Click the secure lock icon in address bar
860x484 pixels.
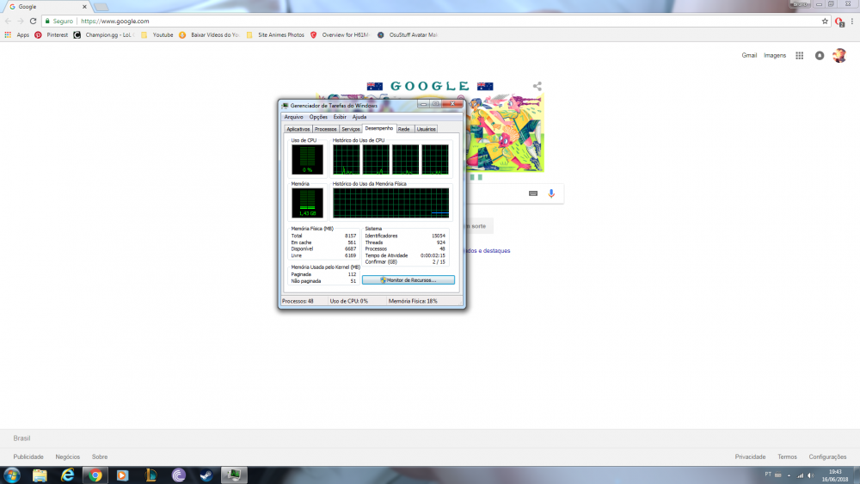[47, 21]
